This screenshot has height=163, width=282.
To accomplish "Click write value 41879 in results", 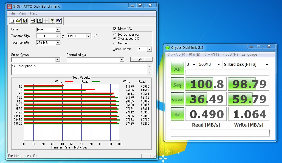I will [x=130, y=87].
